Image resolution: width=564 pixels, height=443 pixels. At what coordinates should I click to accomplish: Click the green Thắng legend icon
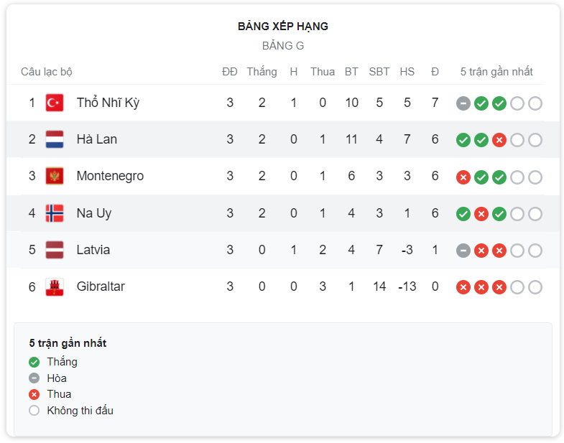click(x=34, y=362)
